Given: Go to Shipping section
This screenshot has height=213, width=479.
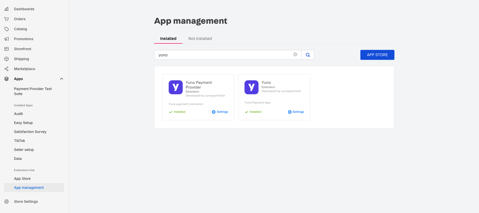Looking at the screenshot, I should (22, 59).
